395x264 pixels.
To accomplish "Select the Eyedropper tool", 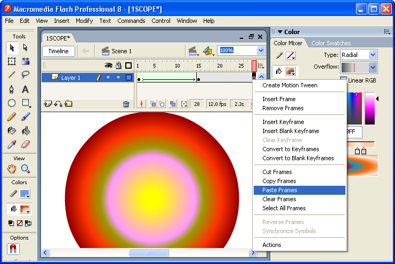I will click(x=12, y=144).
